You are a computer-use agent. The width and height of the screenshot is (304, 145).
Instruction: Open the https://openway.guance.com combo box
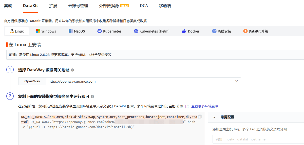coord(142,81)
